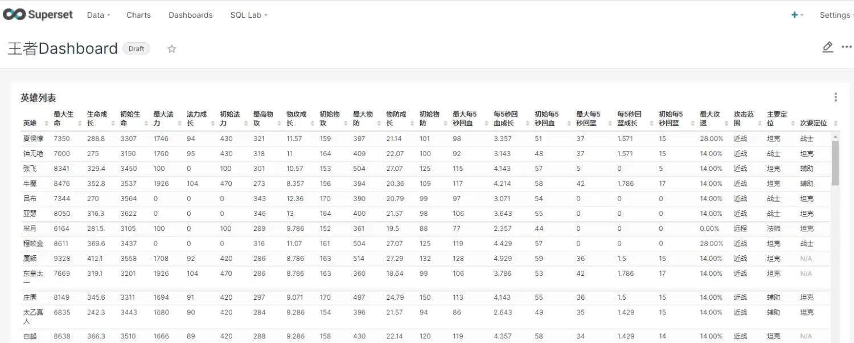Click the Draft status badge
Image resolution: width=854 pixels, height=343 pixels.
tap(136, 48)
